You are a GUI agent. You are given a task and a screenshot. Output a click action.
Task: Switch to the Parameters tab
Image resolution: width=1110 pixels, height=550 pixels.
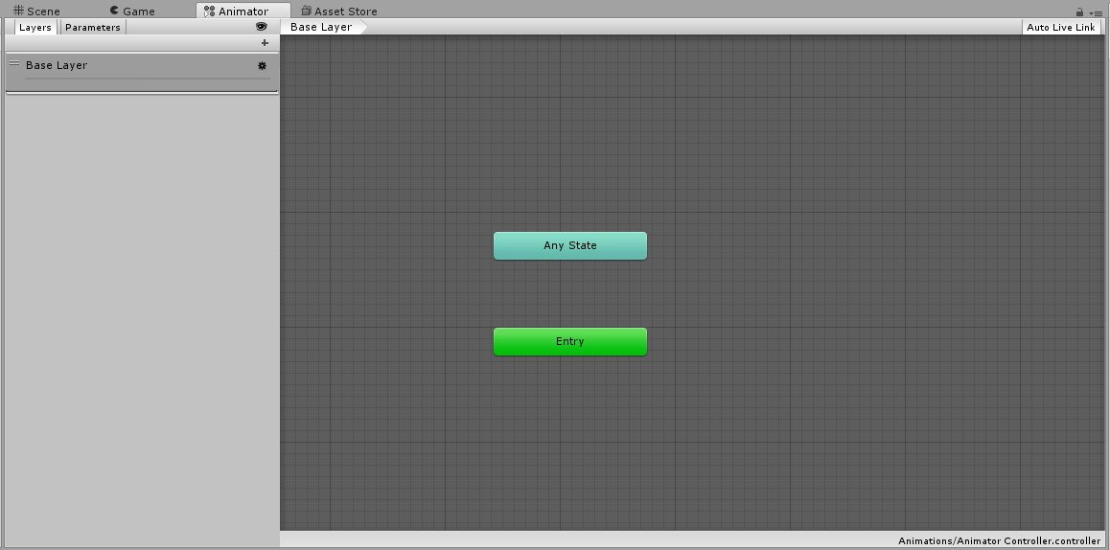(93, 28)
